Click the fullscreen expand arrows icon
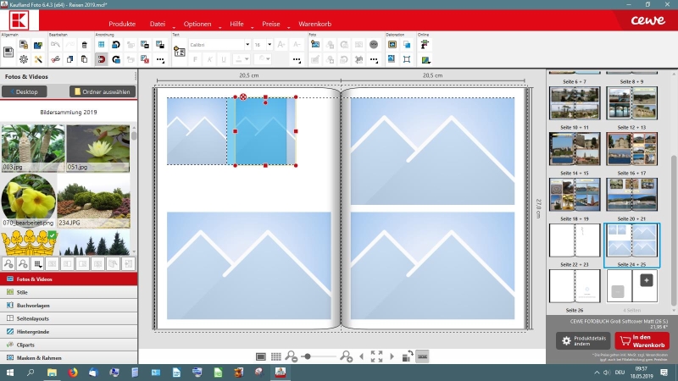Viewport: 678px width, 381px height. (377, 356)
